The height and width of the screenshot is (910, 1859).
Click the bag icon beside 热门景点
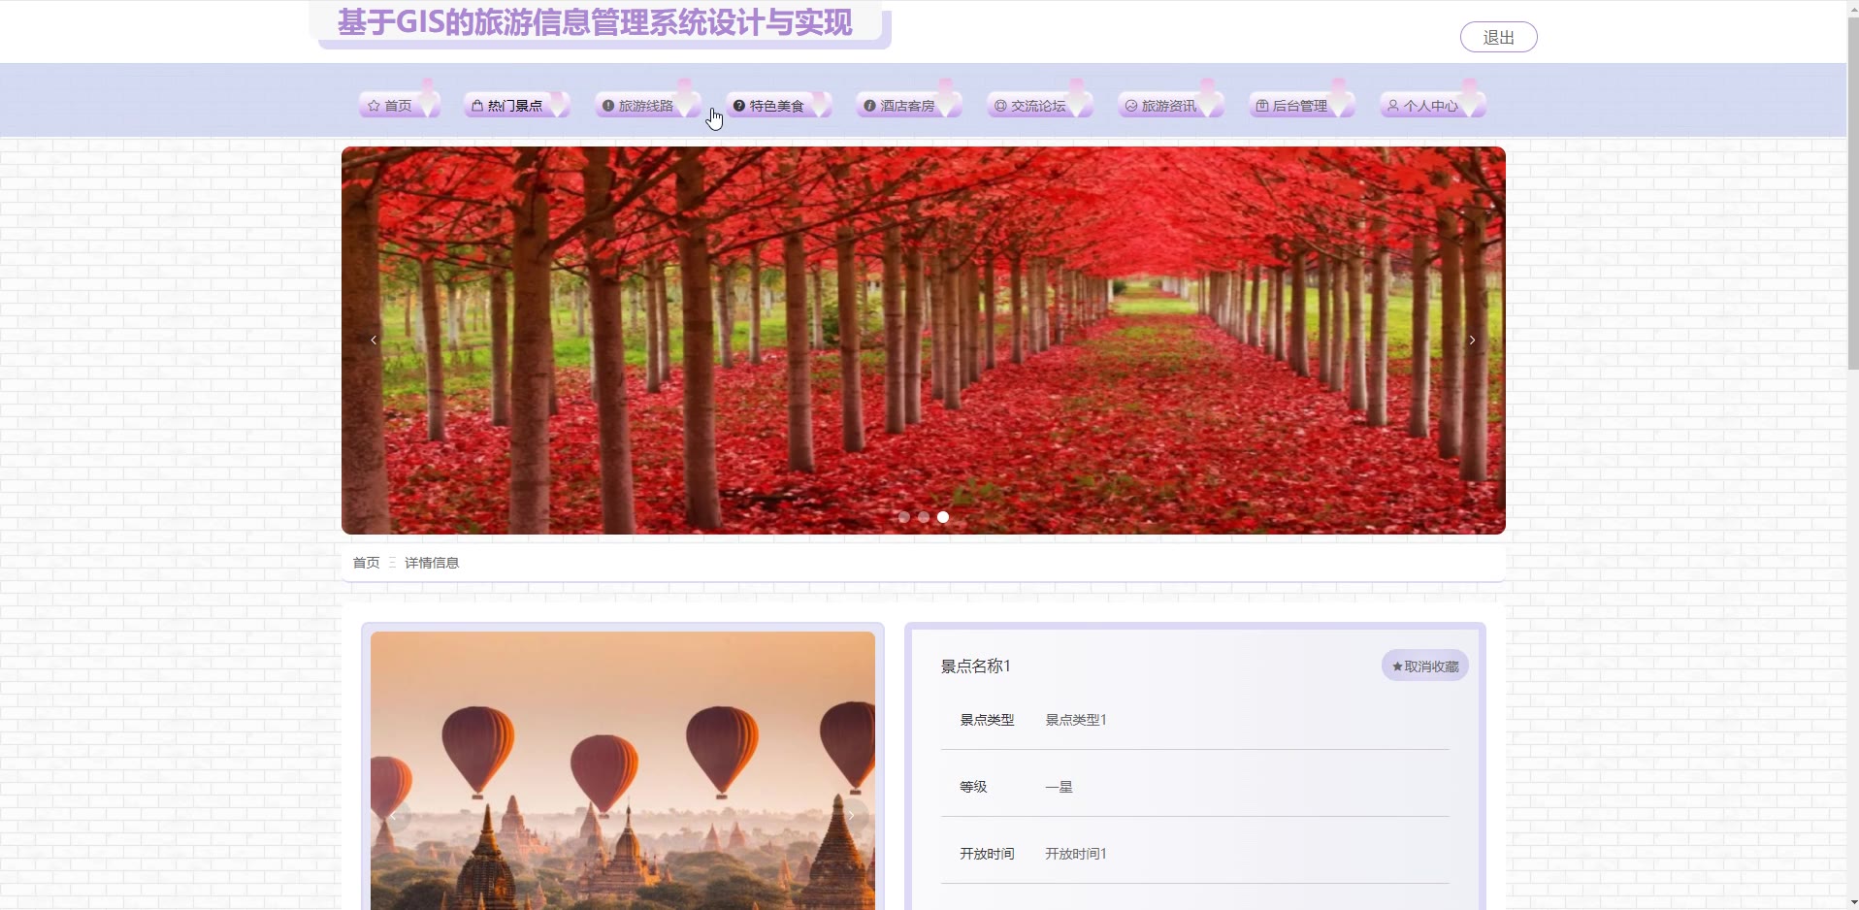pyautogui.click(x=477, y=106)
